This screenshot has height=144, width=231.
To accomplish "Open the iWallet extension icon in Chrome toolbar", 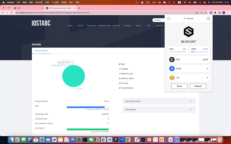I will click(x=211, y=13).
